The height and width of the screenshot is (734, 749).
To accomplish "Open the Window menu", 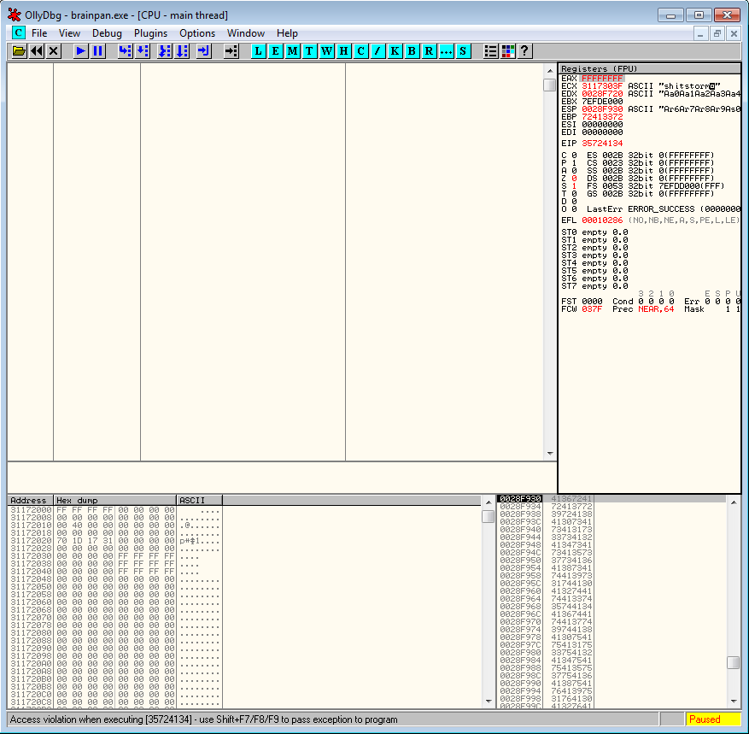I will coord(245,33).
